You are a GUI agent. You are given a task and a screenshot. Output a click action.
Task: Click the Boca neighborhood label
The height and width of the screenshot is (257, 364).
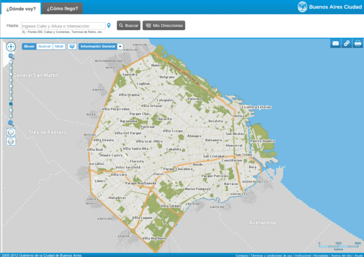253,167
